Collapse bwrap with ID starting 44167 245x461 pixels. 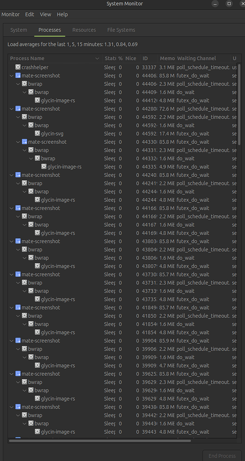coord(25,225)
